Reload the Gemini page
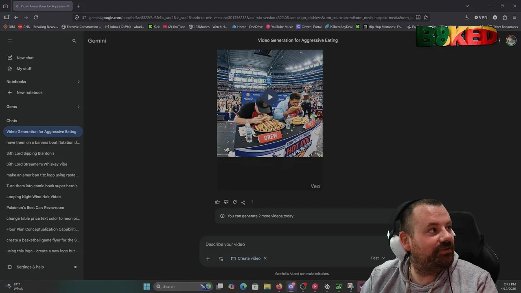Screen dimensions: 521x293 coord(36,17)
